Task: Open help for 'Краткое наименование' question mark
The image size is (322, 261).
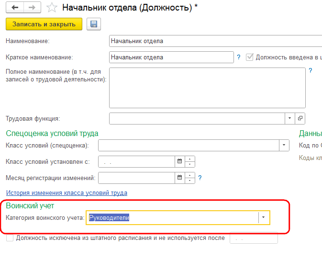Action: (x=239, y=57)
